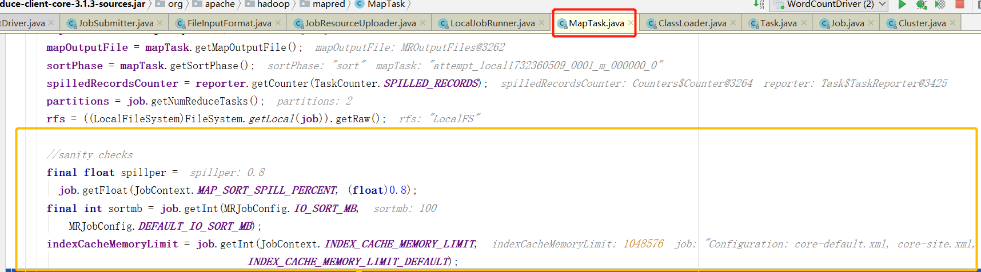
Task: Close the JobResourceUploader.java tab
Action: click(422, 23)
